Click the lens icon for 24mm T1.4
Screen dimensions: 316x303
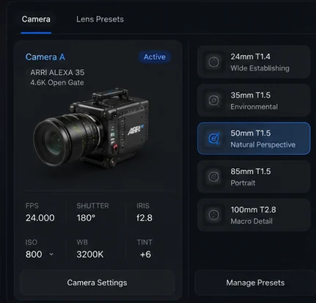click(213, 62)
